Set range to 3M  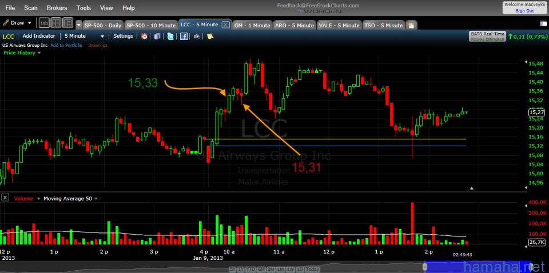point(271,269)
